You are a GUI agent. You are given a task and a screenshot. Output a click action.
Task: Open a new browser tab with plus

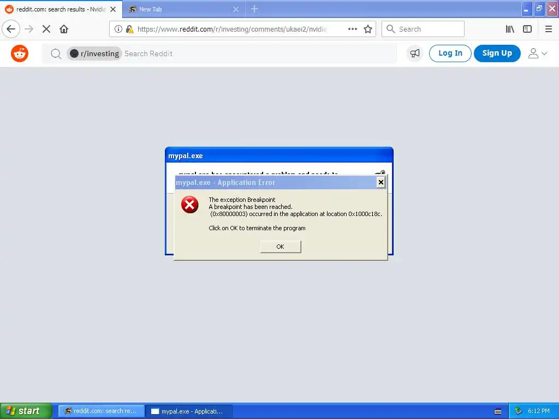(x=254, y=9)
